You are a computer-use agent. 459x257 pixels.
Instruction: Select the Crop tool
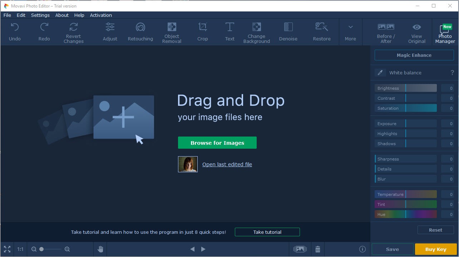tap(203, 32)
